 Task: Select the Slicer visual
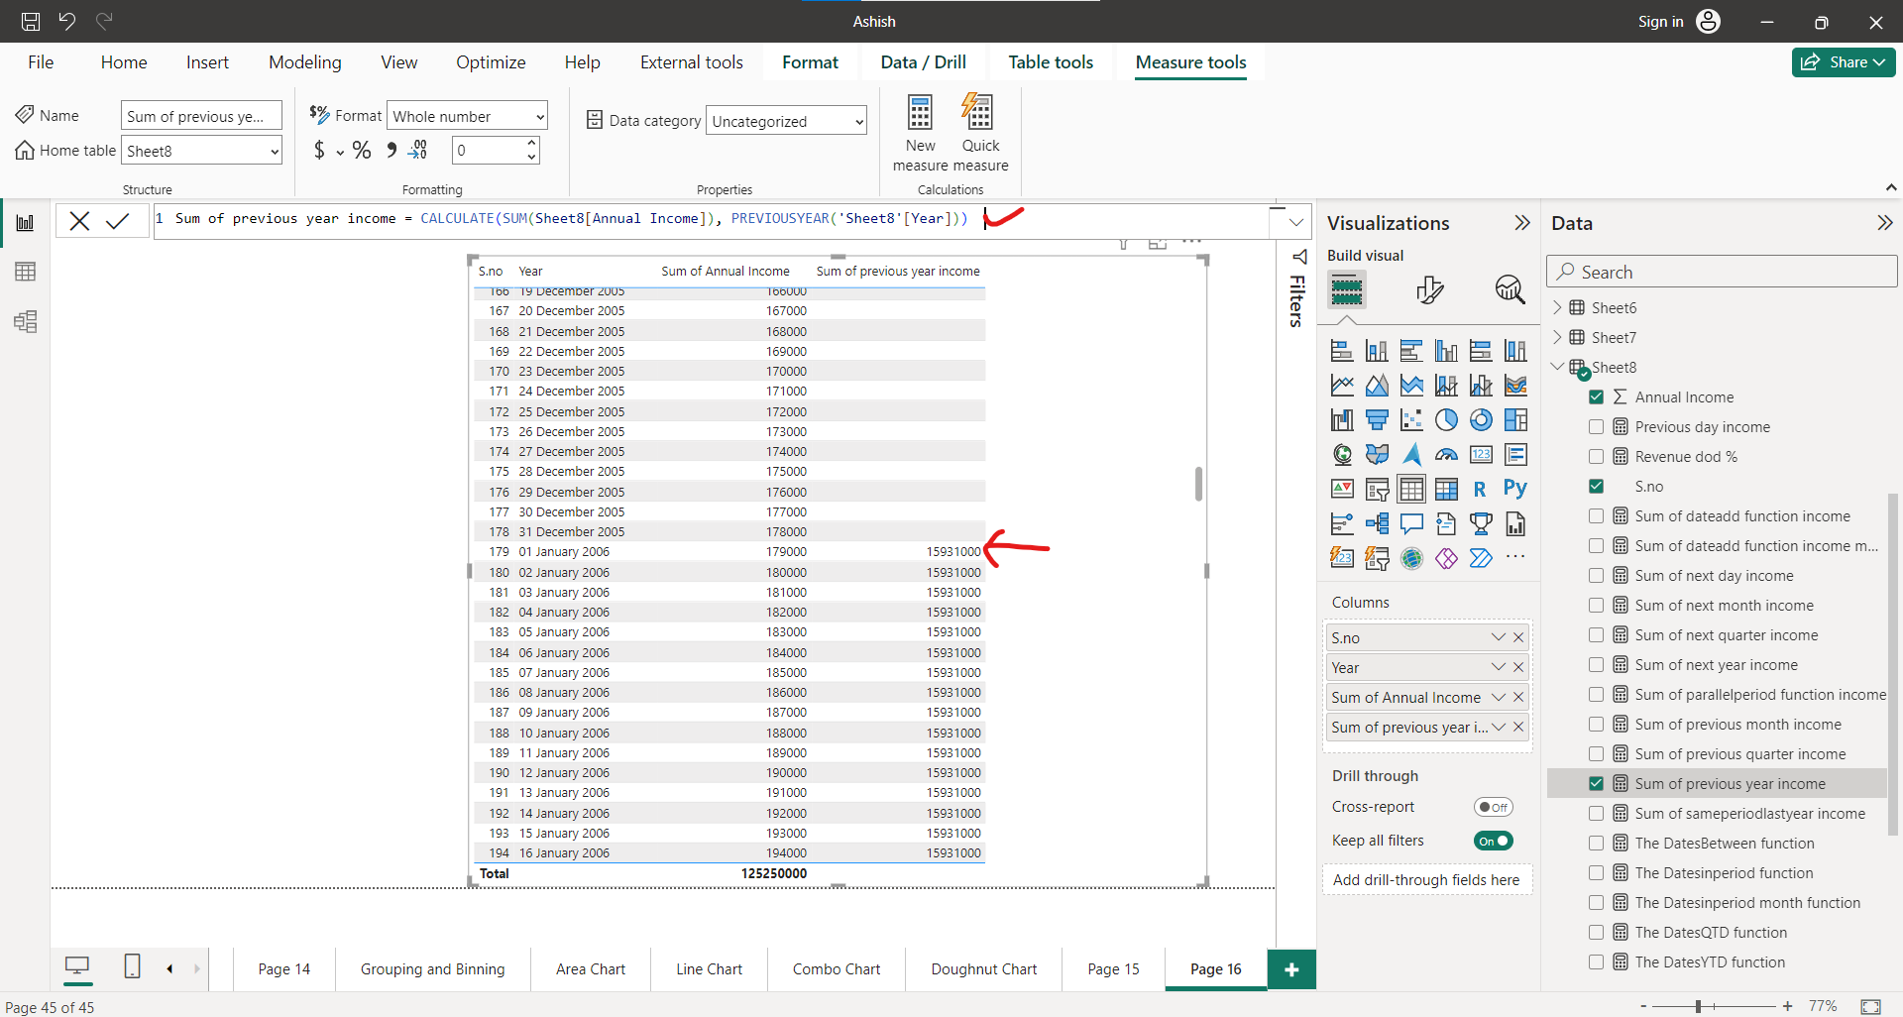click(x=1341, y=523)
